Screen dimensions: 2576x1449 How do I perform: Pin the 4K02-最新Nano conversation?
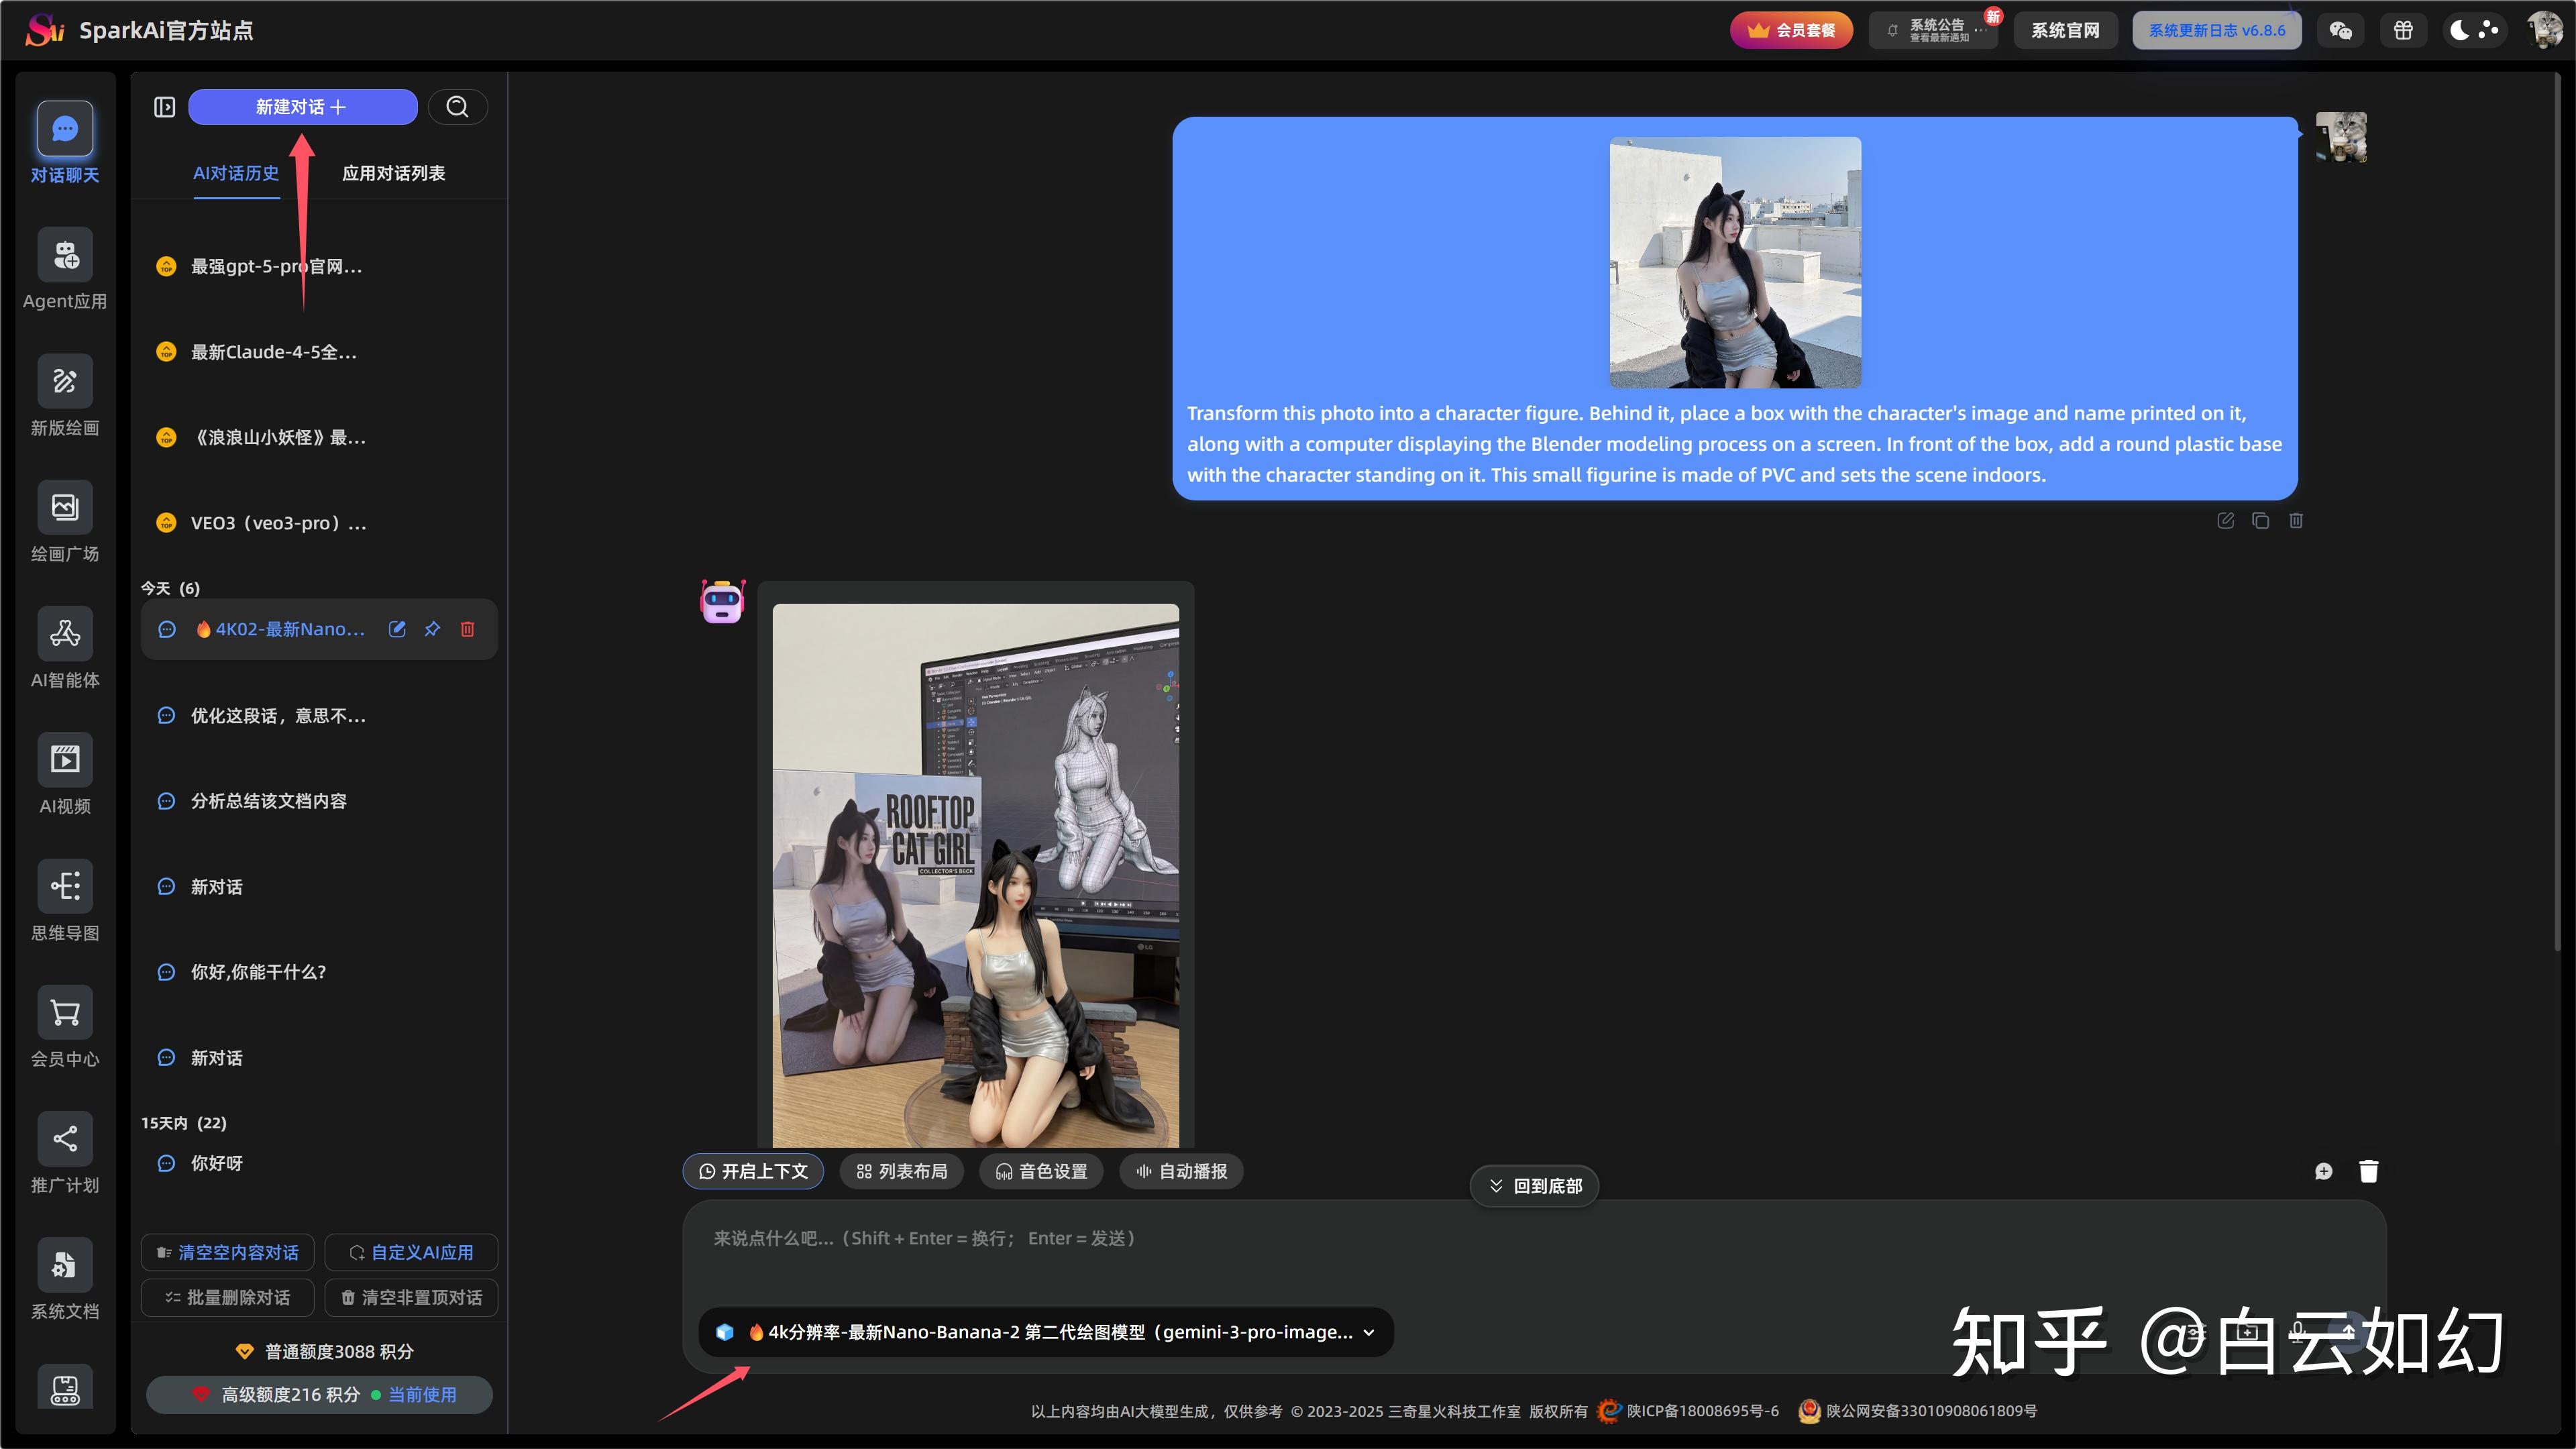click(x=432, y=629)
